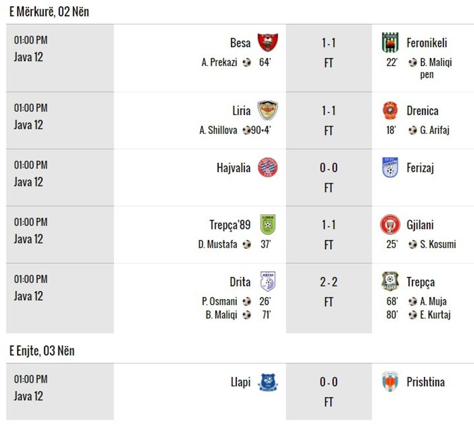The width and height of the screenshot is (474, 429).
Task: Click the Ferizaj team badge
Action: (390, 168)
